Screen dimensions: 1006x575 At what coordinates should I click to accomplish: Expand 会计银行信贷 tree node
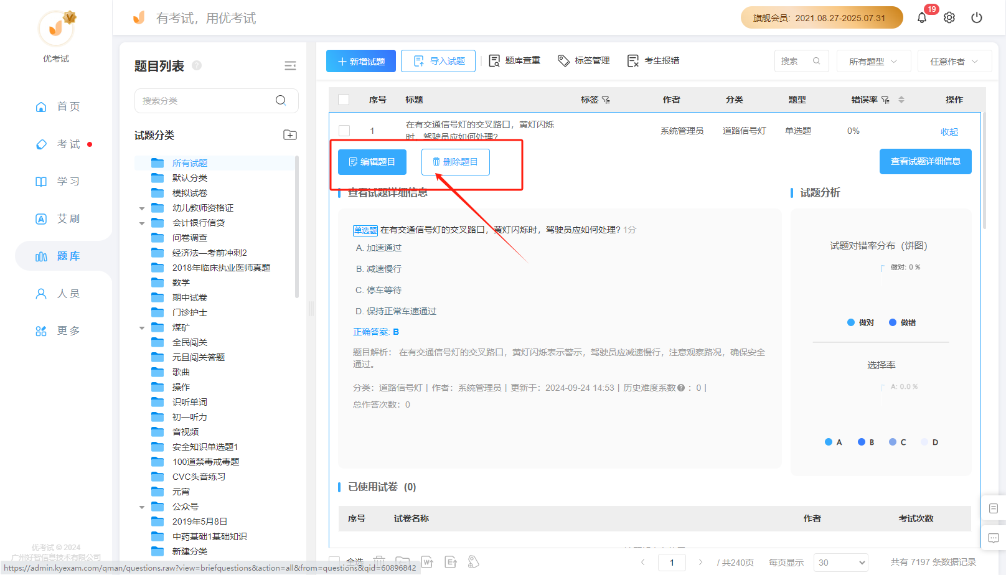coord(142,223)
